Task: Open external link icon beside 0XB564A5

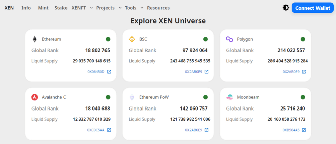Action: (x=304, y=130)
